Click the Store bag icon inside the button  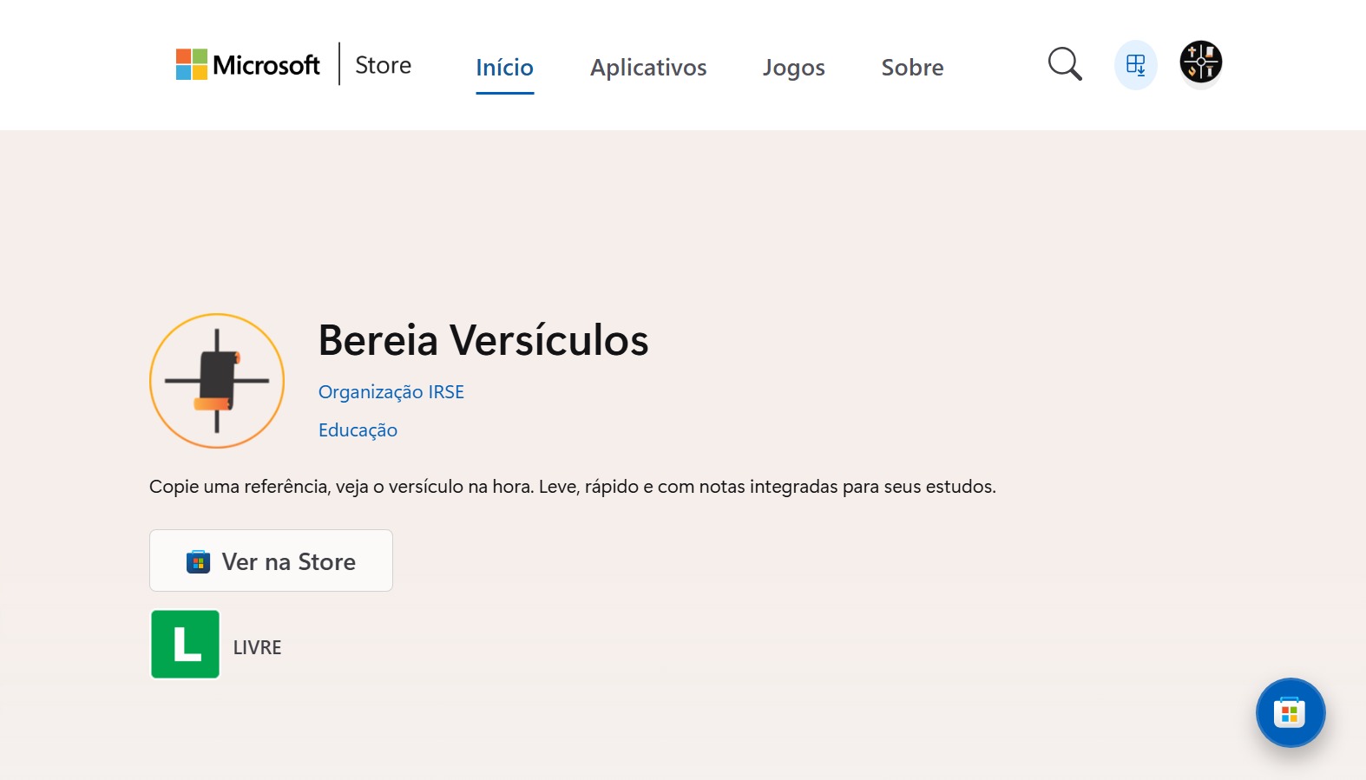point(198,562)
